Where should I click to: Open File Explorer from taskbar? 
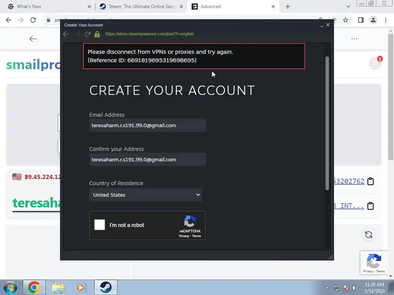[x=58, y=287]
